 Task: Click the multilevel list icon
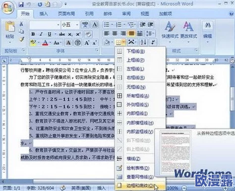(x=131, y=25)
